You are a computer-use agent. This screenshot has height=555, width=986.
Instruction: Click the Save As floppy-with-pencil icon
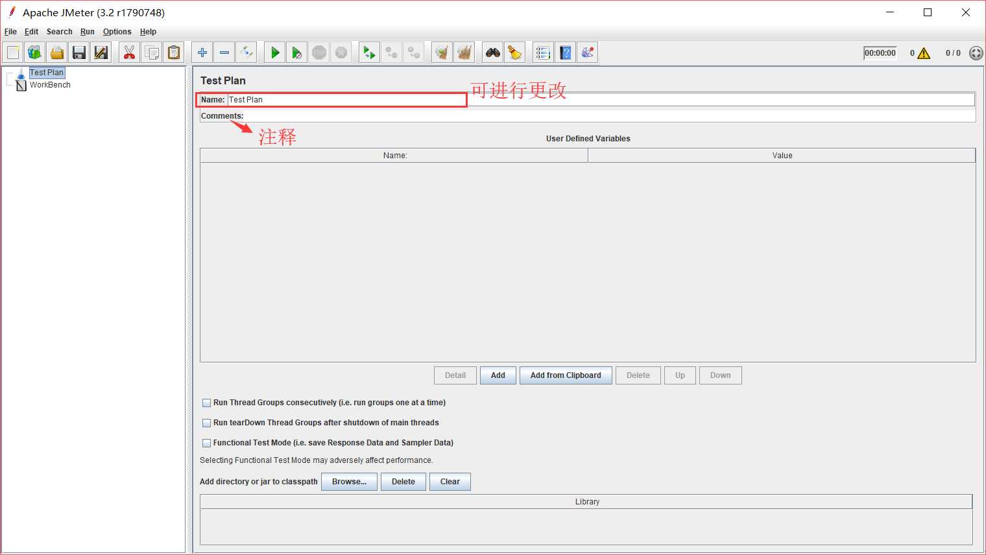click(101, 53)
